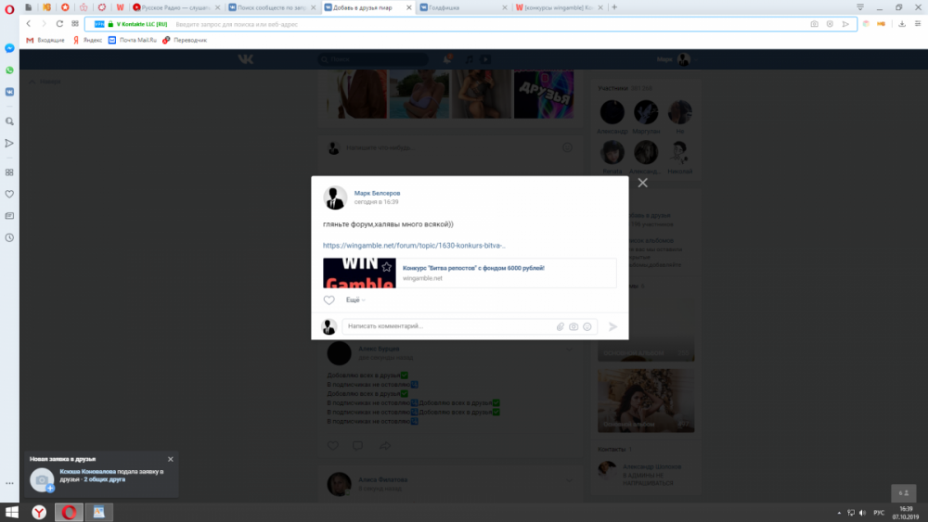Open the Easy Setup toolbar button
The image size is (928, 522).
pyautogui.click(x=918, y=24)
